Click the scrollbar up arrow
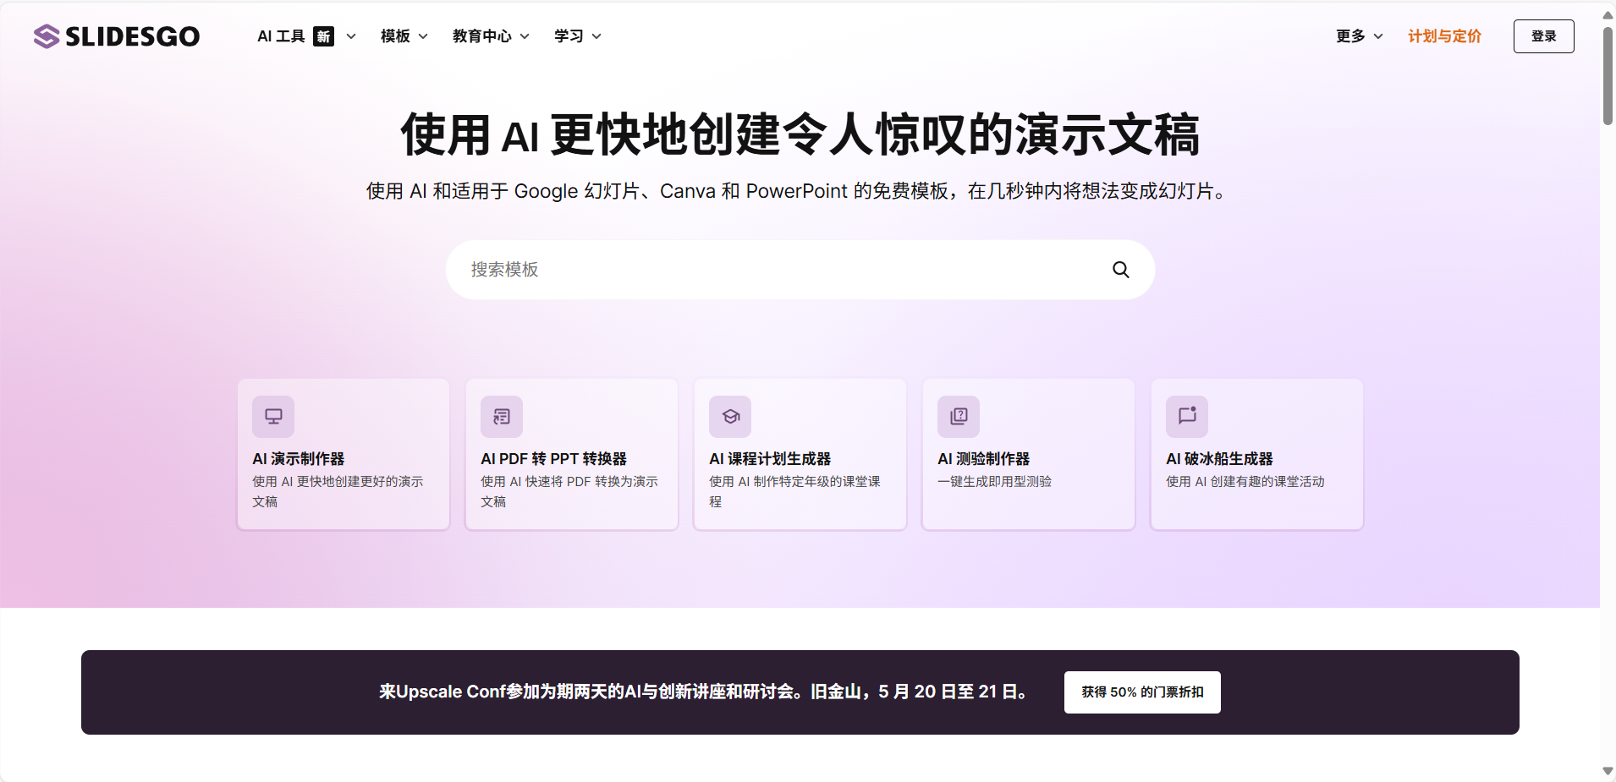This screenshot has height=782, width=1616. [x=1608, y=14]
